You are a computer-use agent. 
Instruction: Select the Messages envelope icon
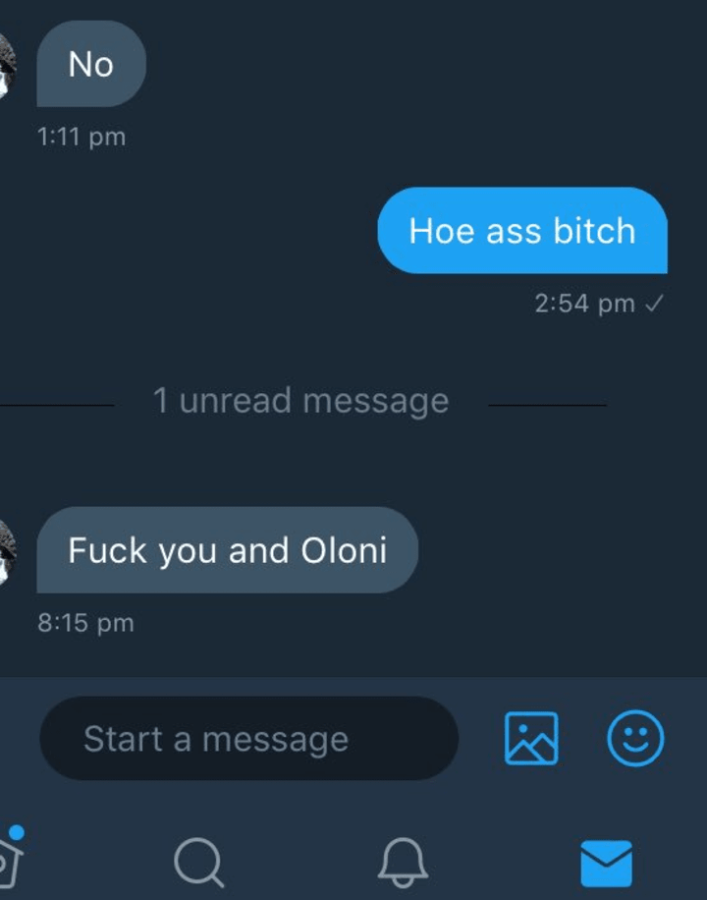click(607, 864)
